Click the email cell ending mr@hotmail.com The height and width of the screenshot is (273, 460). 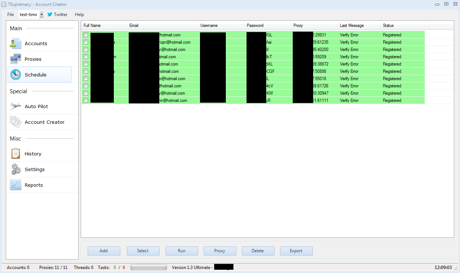[162, 100]
